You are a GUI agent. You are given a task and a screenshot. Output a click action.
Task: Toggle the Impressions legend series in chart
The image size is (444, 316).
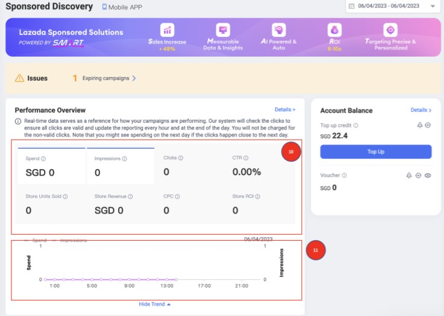click(x=69, y=240)
